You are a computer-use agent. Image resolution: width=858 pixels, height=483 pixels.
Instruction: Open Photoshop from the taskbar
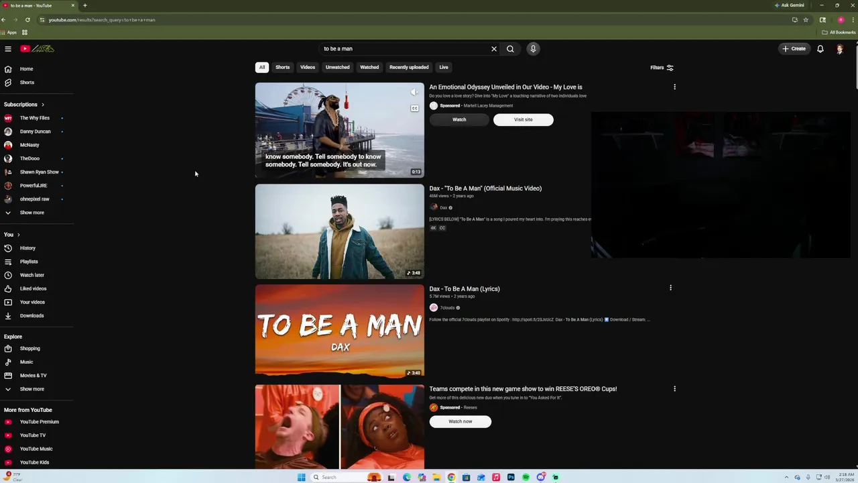tap(511, 477)
